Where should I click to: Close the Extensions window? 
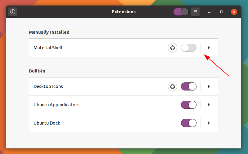click(x=234, y=12)
